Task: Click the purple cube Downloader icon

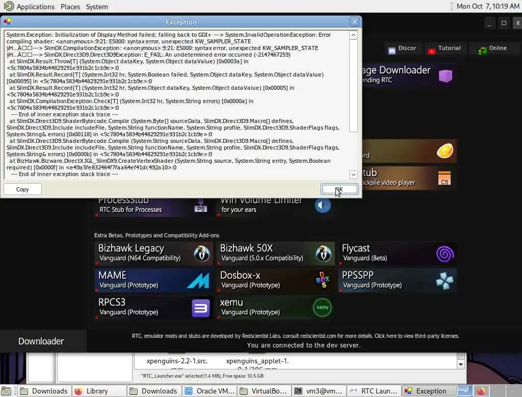Action: pyautogui.click(x=446, y=76)
